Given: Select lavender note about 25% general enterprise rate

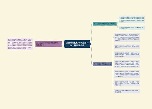Looking at the screenshot, I should click(x=20, y=44).
